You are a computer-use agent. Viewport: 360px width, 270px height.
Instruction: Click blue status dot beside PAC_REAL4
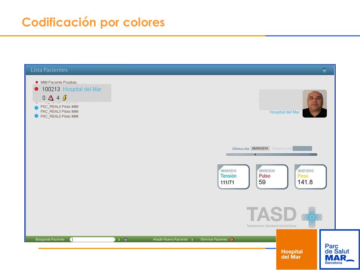[x=36, y=108]
